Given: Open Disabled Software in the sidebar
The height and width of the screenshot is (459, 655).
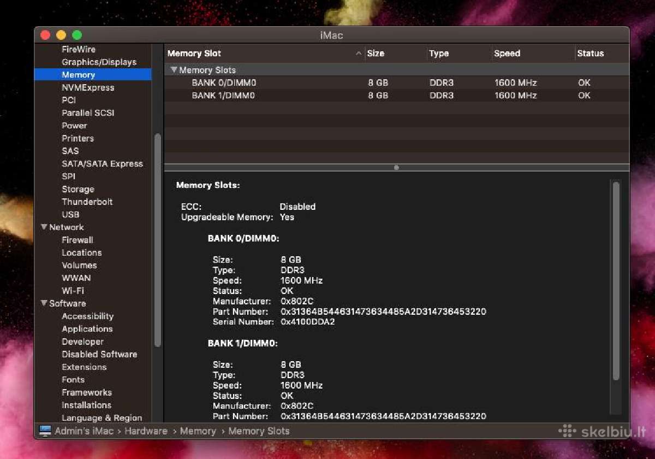Looking at the screenshot, I should tap(99, 354).
